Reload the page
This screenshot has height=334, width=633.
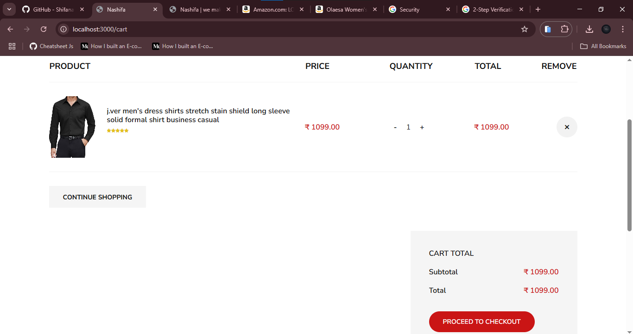tap(44, 29)
